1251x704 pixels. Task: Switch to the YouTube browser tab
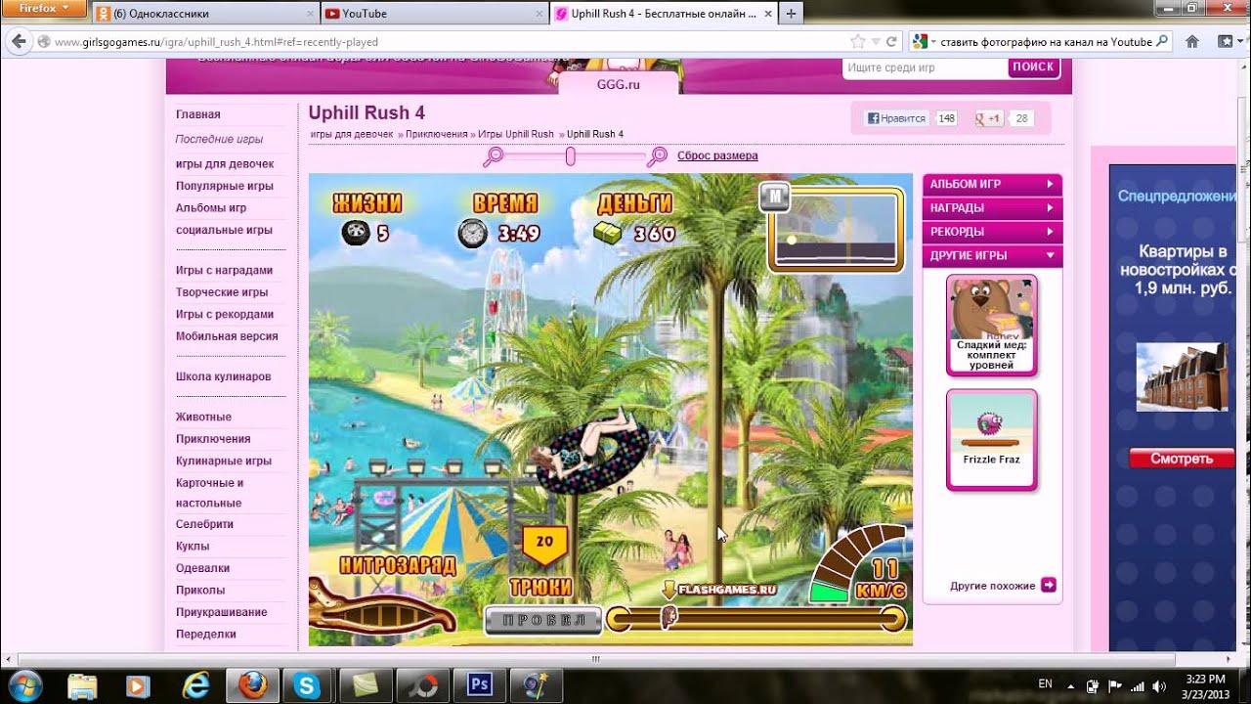[x=434, y=14]
